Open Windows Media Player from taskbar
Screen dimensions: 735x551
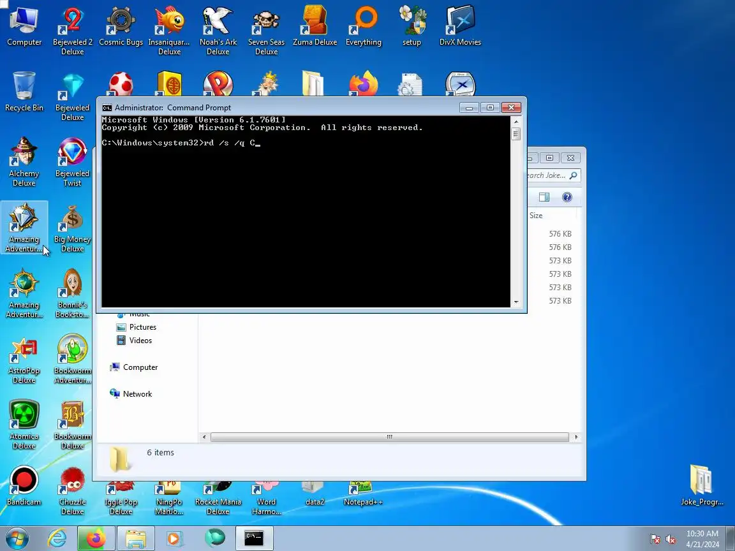click(174, 538)
